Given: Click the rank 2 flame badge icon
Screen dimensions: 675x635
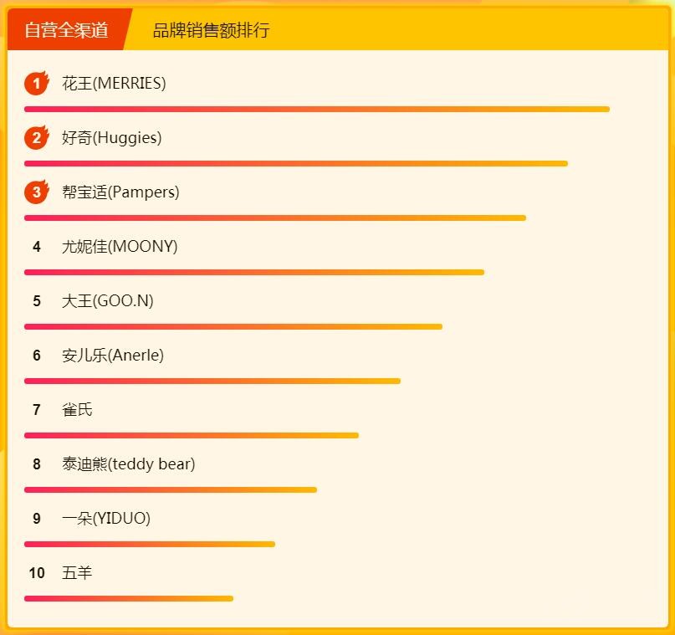Looking at the screenshot, I should point(36,138).
